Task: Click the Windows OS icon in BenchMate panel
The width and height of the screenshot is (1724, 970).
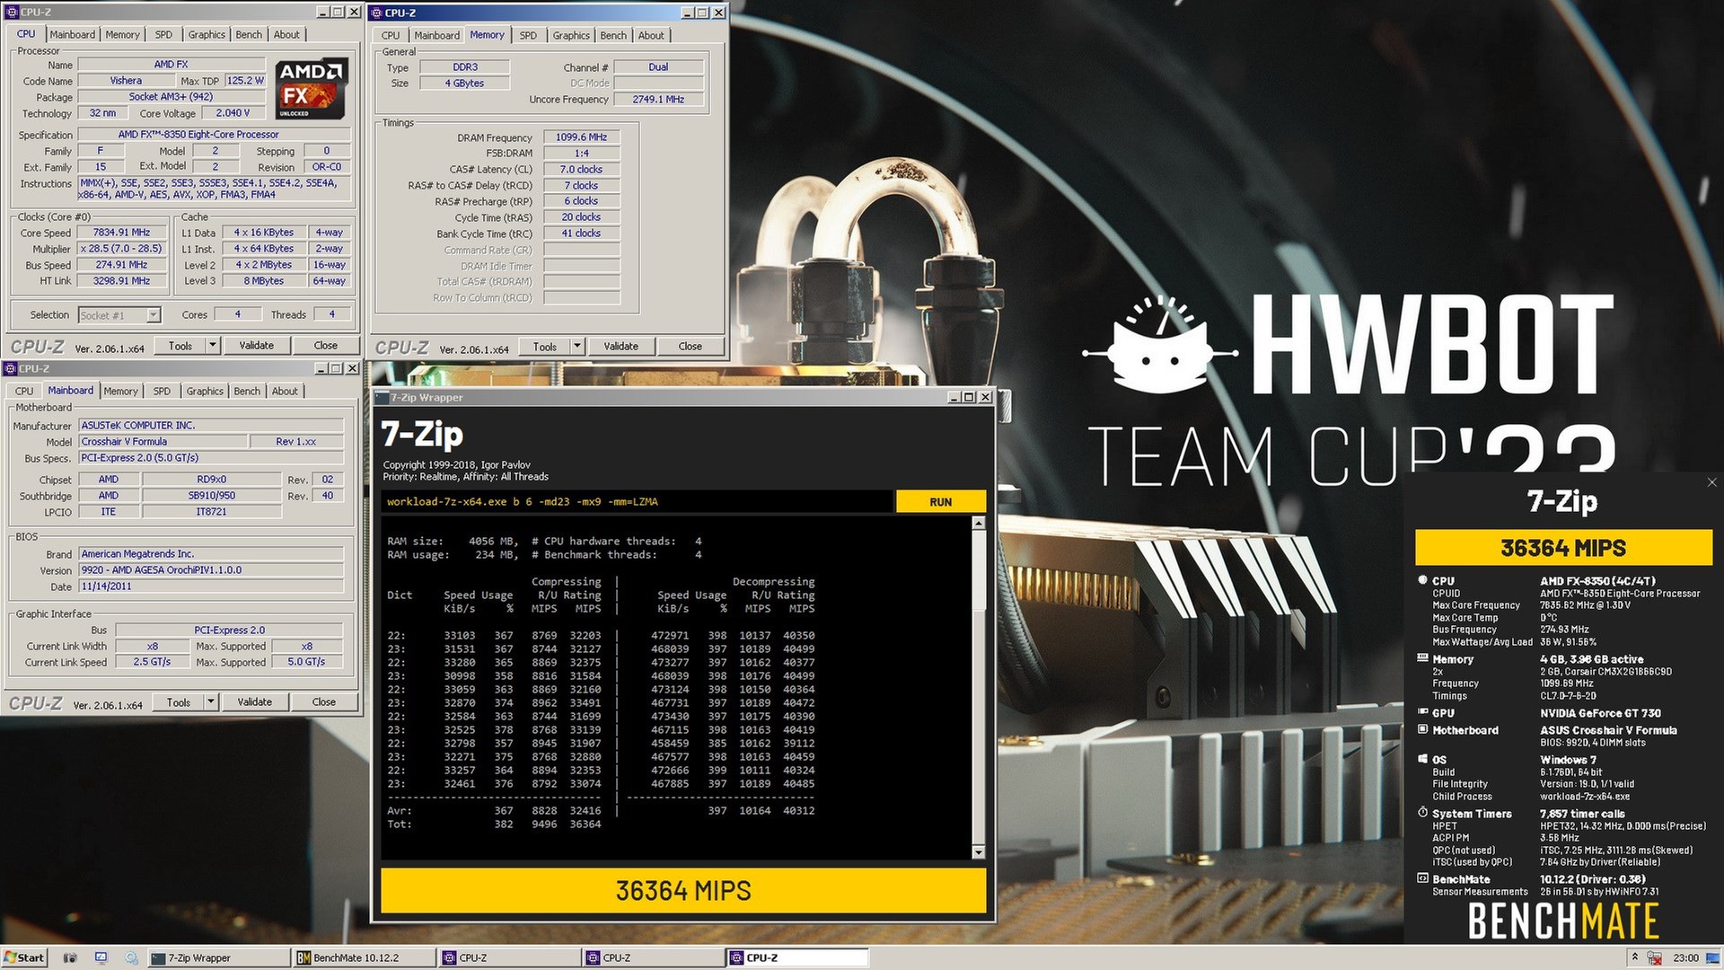Action: (1422, 759)
